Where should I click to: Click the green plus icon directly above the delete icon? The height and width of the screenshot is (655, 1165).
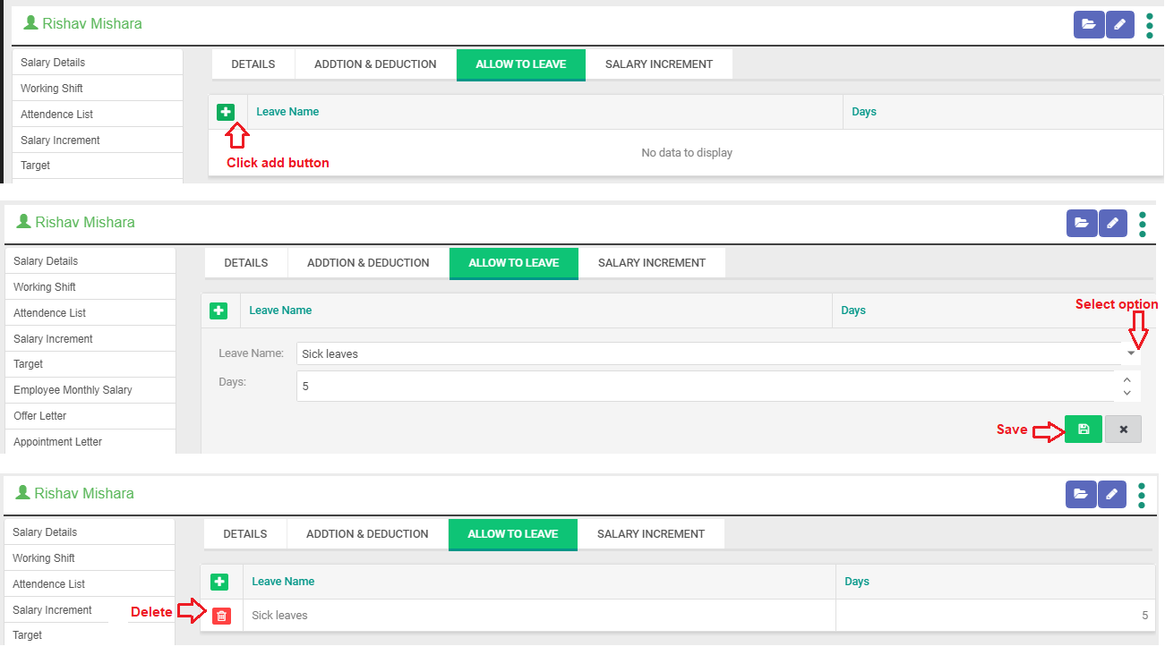tap(219, 582)
